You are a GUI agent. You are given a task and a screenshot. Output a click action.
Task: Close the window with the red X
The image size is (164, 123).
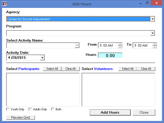[156, 3]
